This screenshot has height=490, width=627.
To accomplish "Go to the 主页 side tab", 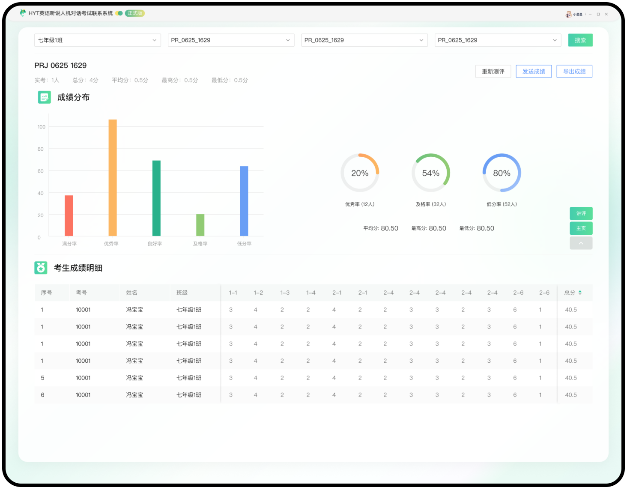I will click(x=581, y=228).
